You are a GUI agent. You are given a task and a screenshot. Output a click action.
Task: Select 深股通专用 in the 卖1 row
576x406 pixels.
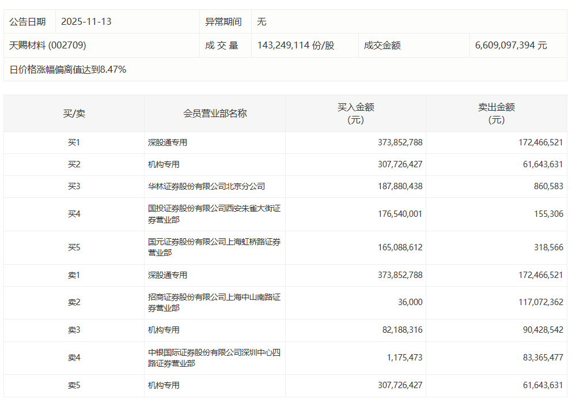click(x=168, y=275)
